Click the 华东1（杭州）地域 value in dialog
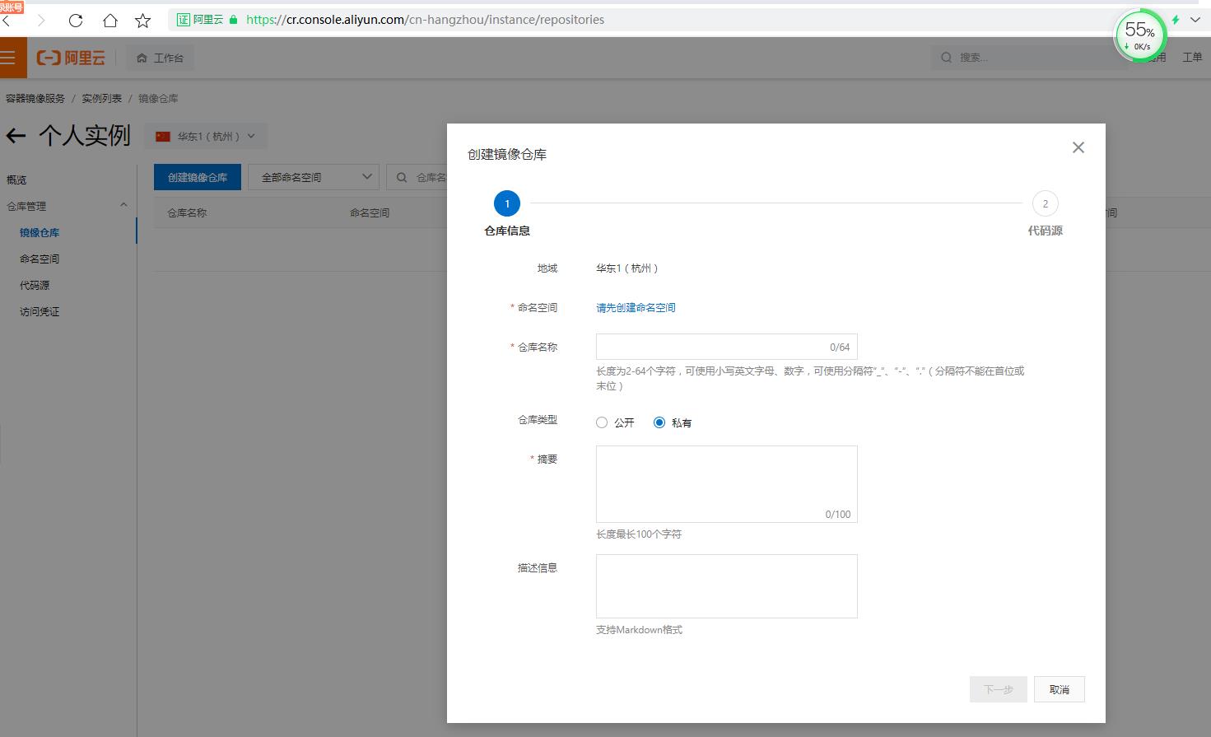This screenshot has width=1211, height=737. coord(626,268)
